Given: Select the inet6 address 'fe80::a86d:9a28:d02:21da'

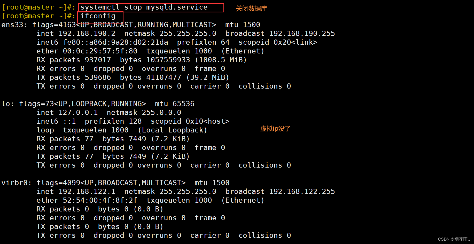Looking at the screenshot, I should [115, 43].
